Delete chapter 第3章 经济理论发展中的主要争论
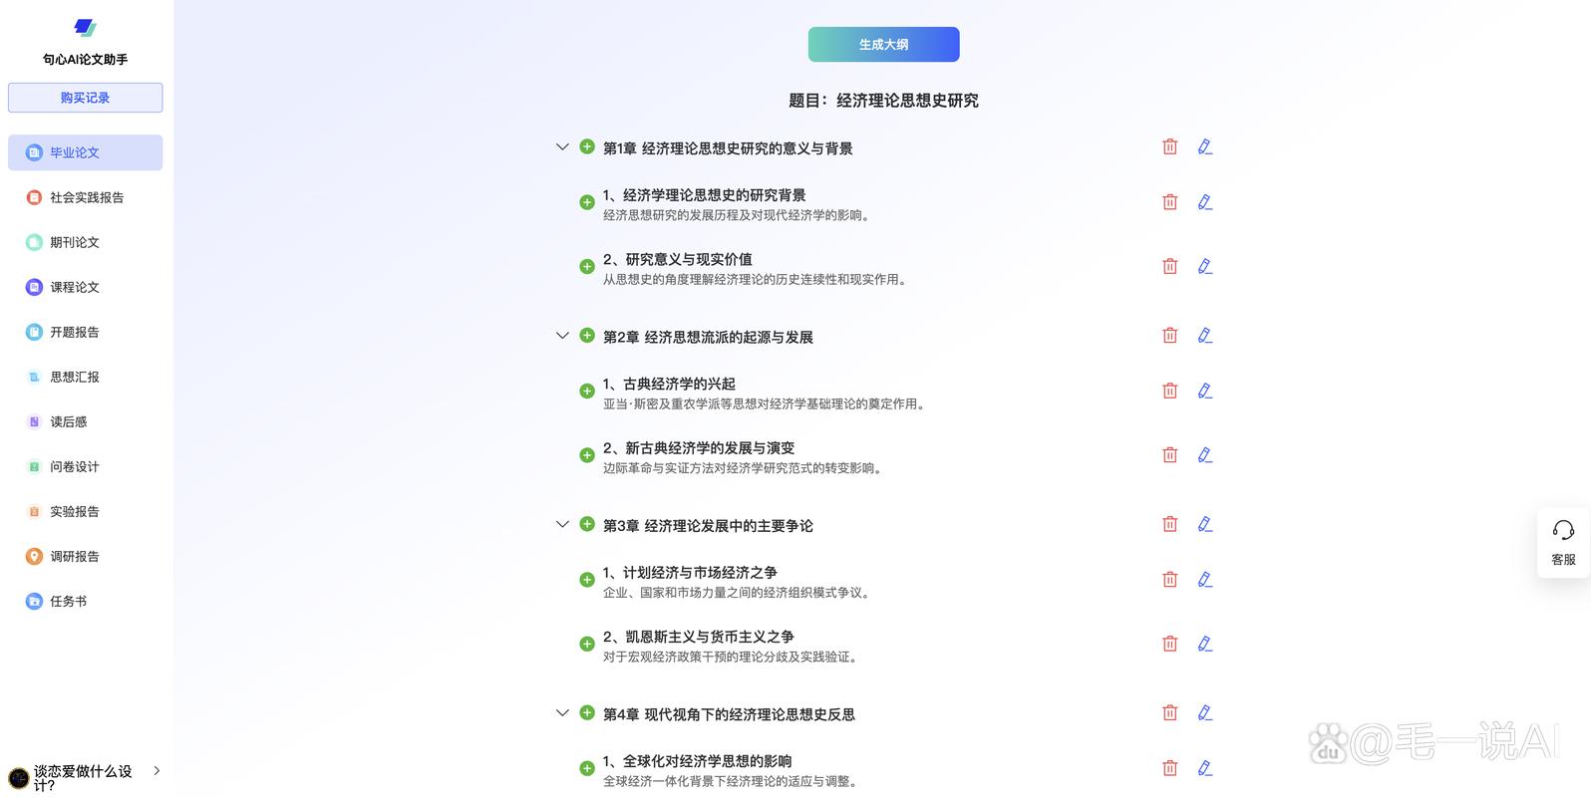Viewport: 1591px width, 797px height. click(1170, 524)
